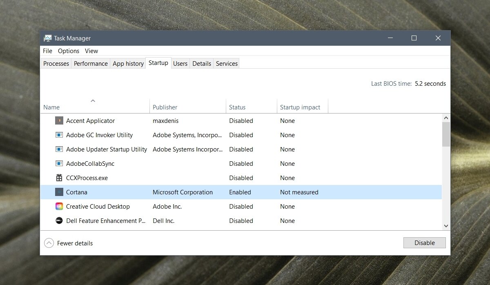Select the Cortana startup item icon
The width and height of the screenshot is (490, 285).
[59, 192]
